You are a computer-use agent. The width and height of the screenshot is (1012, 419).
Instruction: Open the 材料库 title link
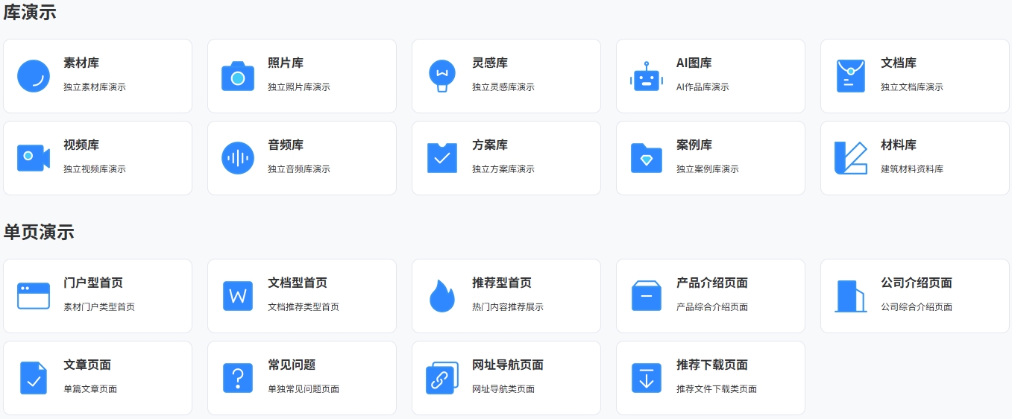click(x=899, y=145)
